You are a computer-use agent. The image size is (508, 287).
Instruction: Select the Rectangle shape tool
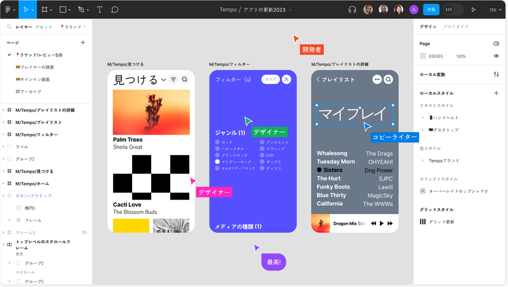pyautogui.click(x=63, y=10)
